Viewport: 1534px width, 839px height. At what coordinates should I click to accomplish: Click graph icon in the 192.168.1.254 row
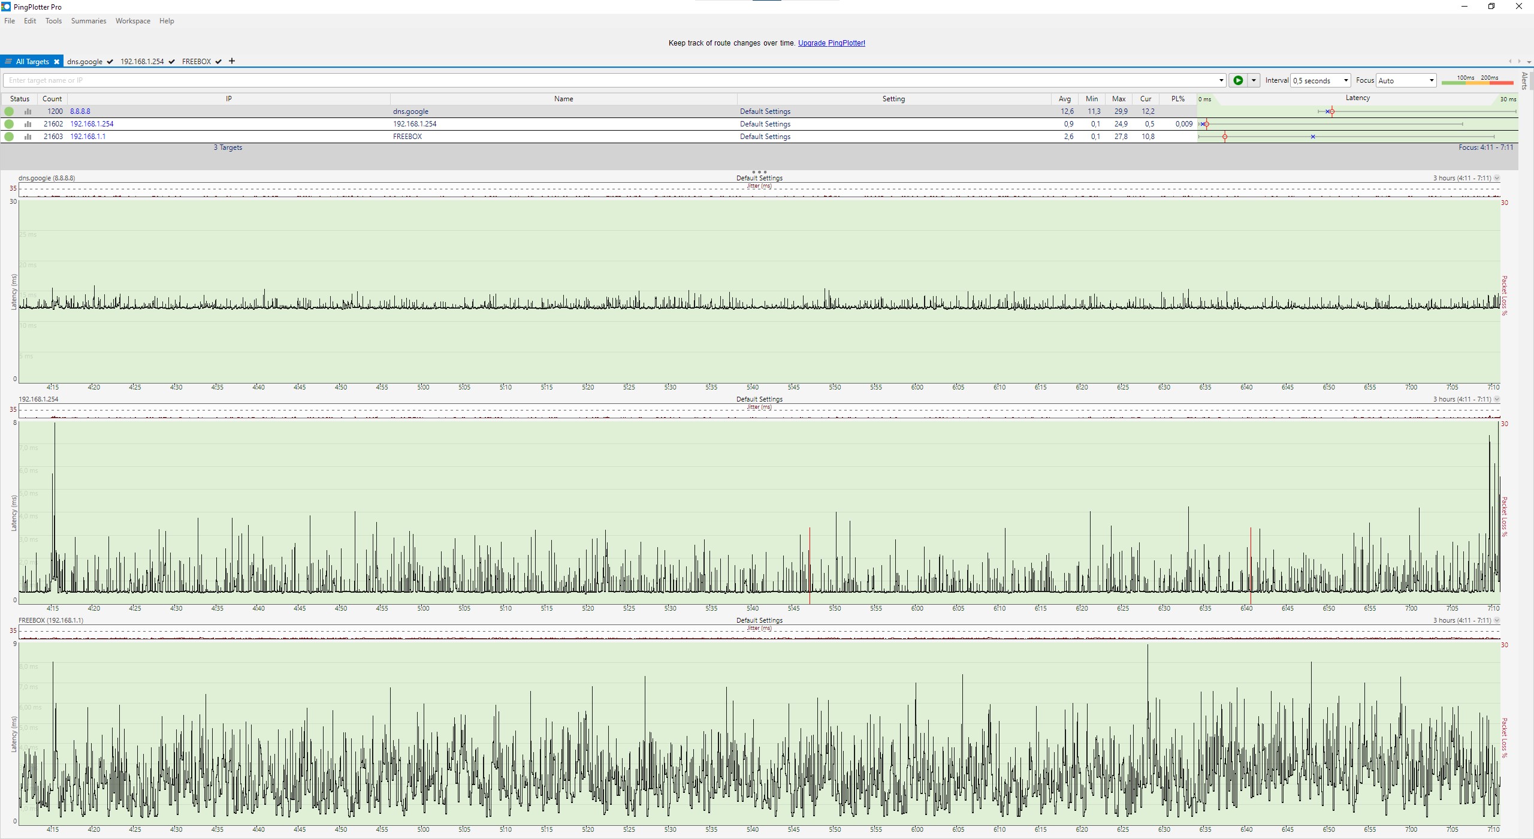coord(28,124)
